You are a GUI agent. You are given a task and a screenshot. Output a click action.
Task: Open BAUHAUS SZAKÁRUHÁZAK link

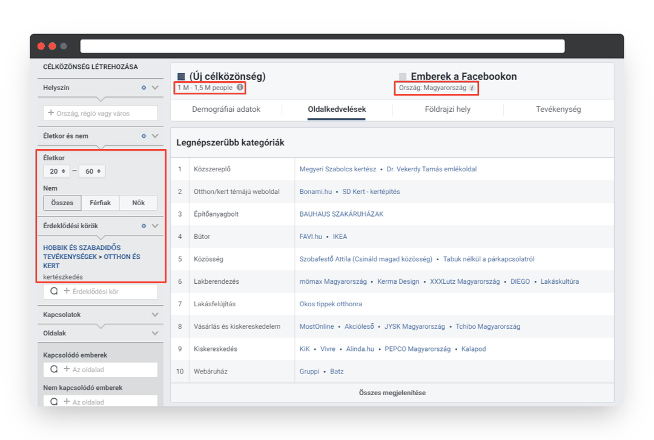tap(341, 214)
